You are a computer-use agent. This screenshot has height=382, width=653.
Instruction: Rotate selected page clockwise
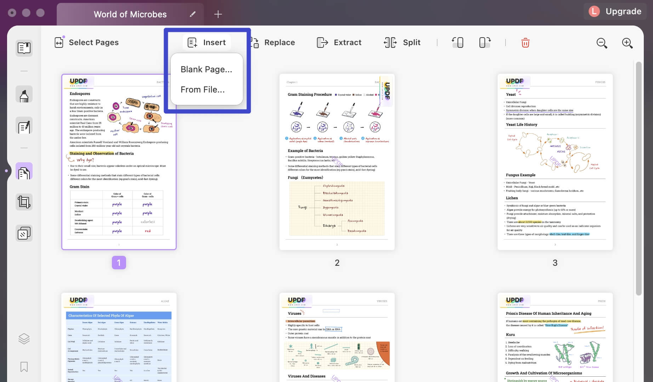[485, 43]
